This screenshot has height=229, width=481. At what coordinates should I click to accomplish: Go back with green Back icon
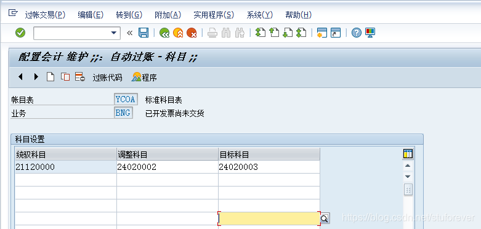(164, 33)
